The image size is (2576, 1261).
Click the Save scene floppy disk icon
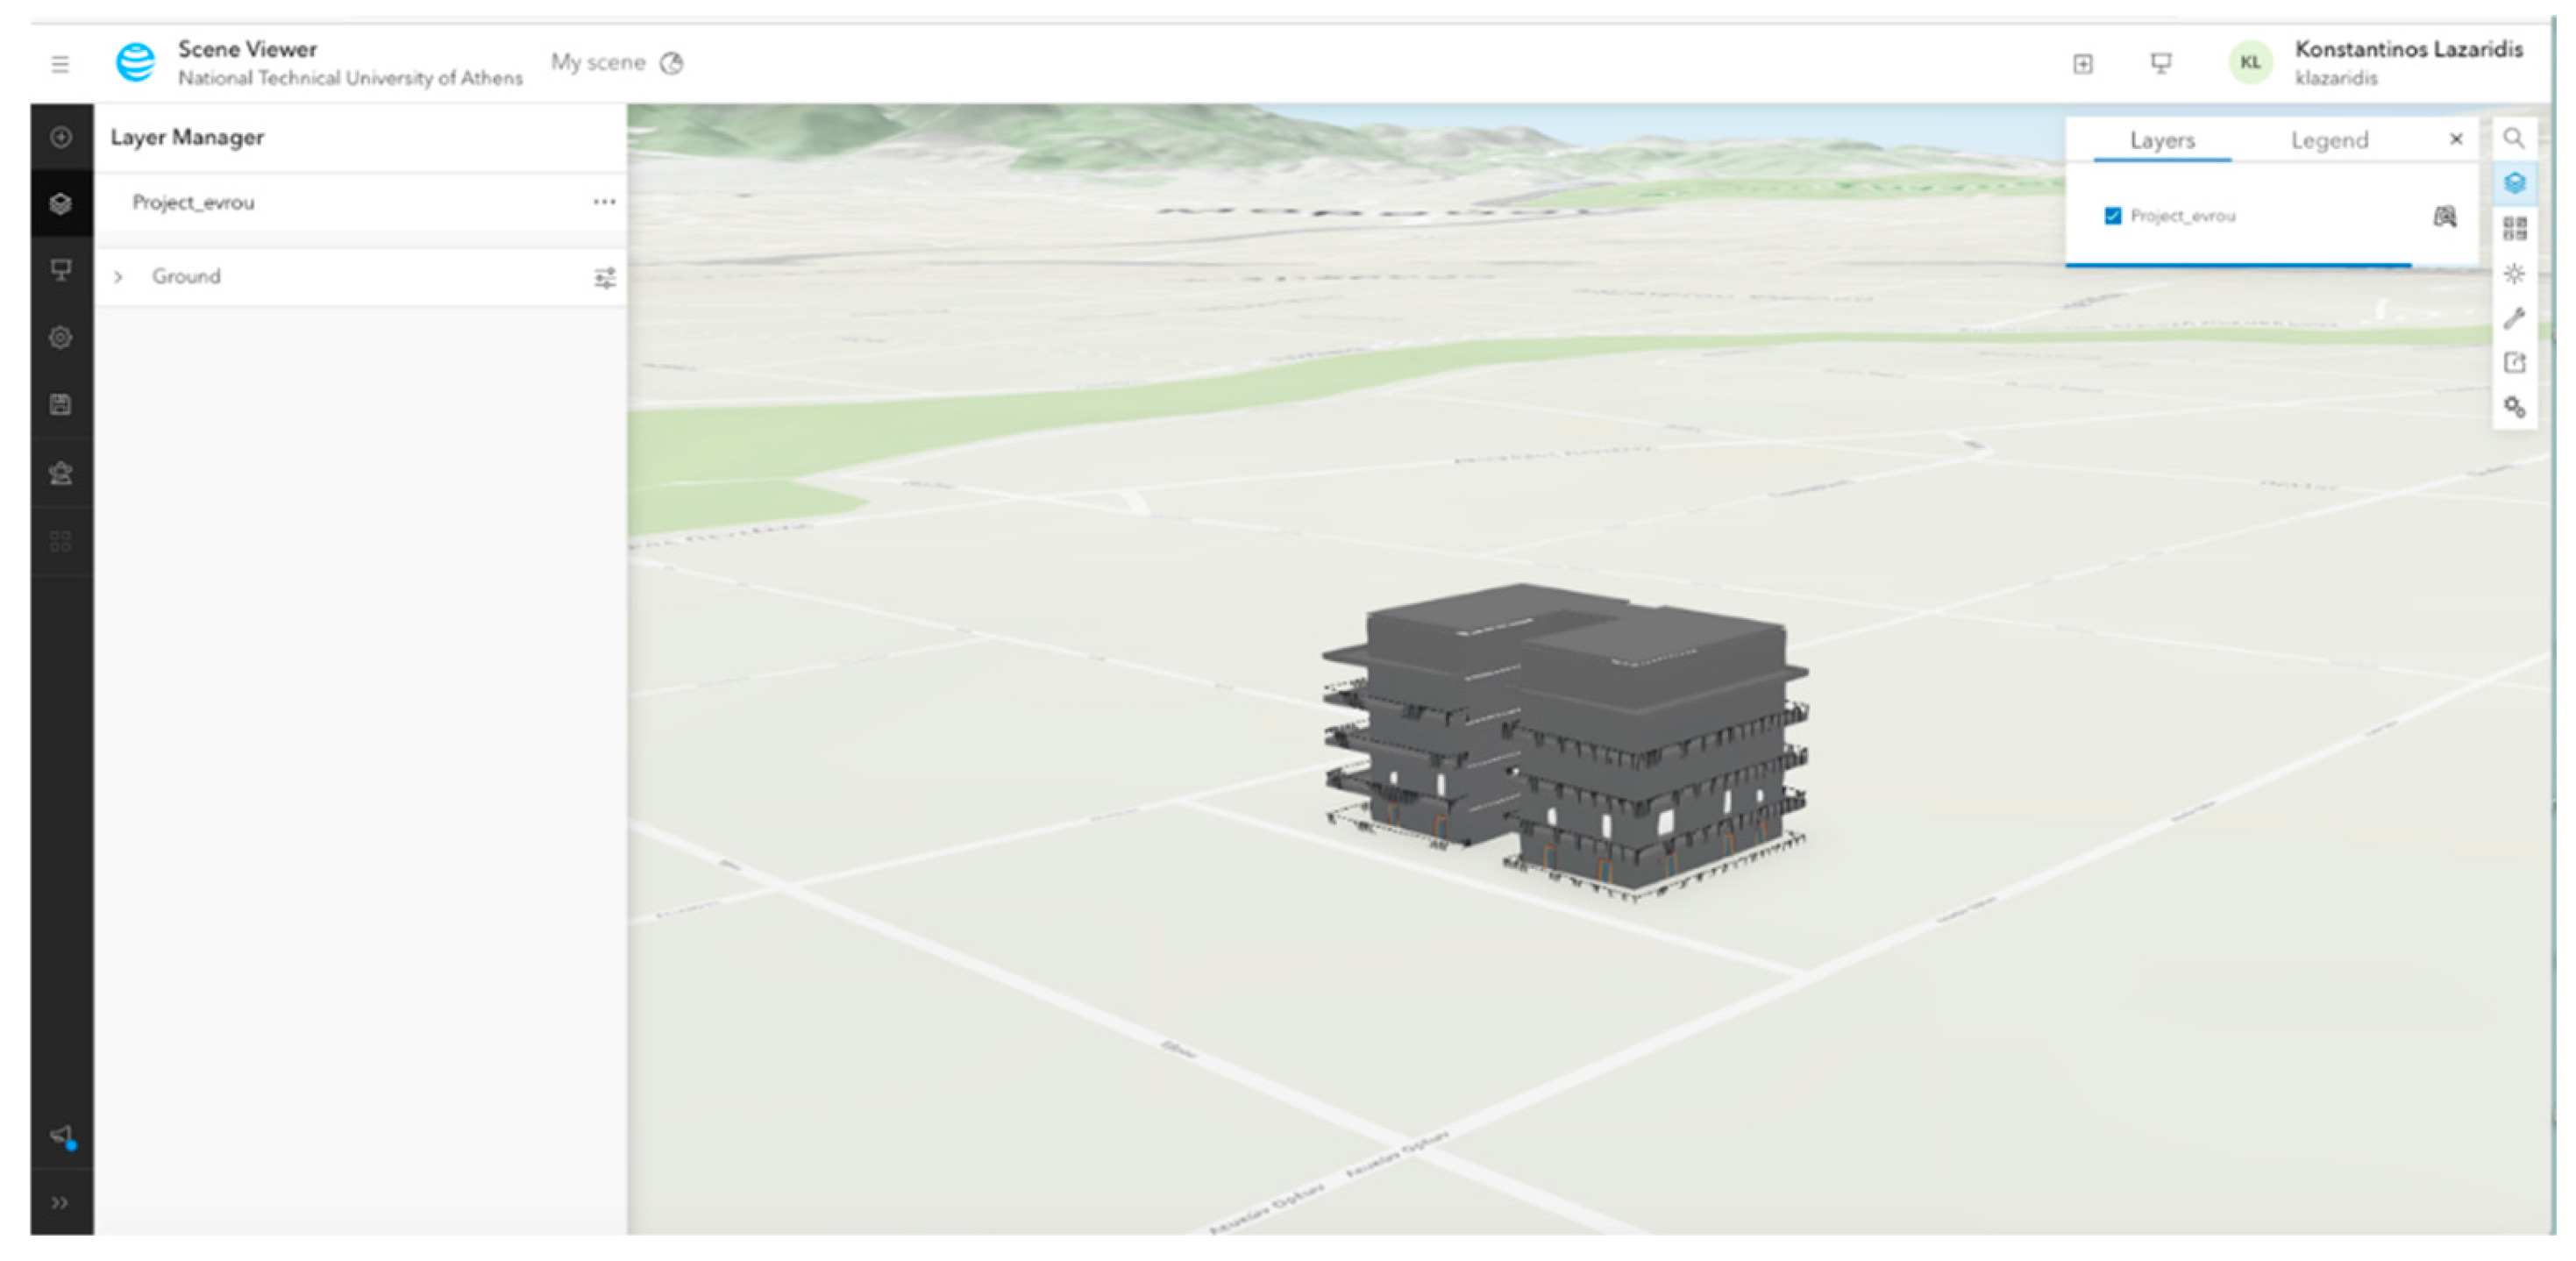pyautogui.click(x=61, y=405)
